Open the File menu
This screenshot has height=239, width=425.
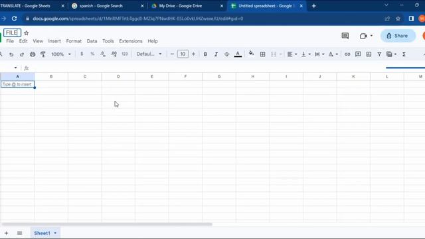coord(10,41)
